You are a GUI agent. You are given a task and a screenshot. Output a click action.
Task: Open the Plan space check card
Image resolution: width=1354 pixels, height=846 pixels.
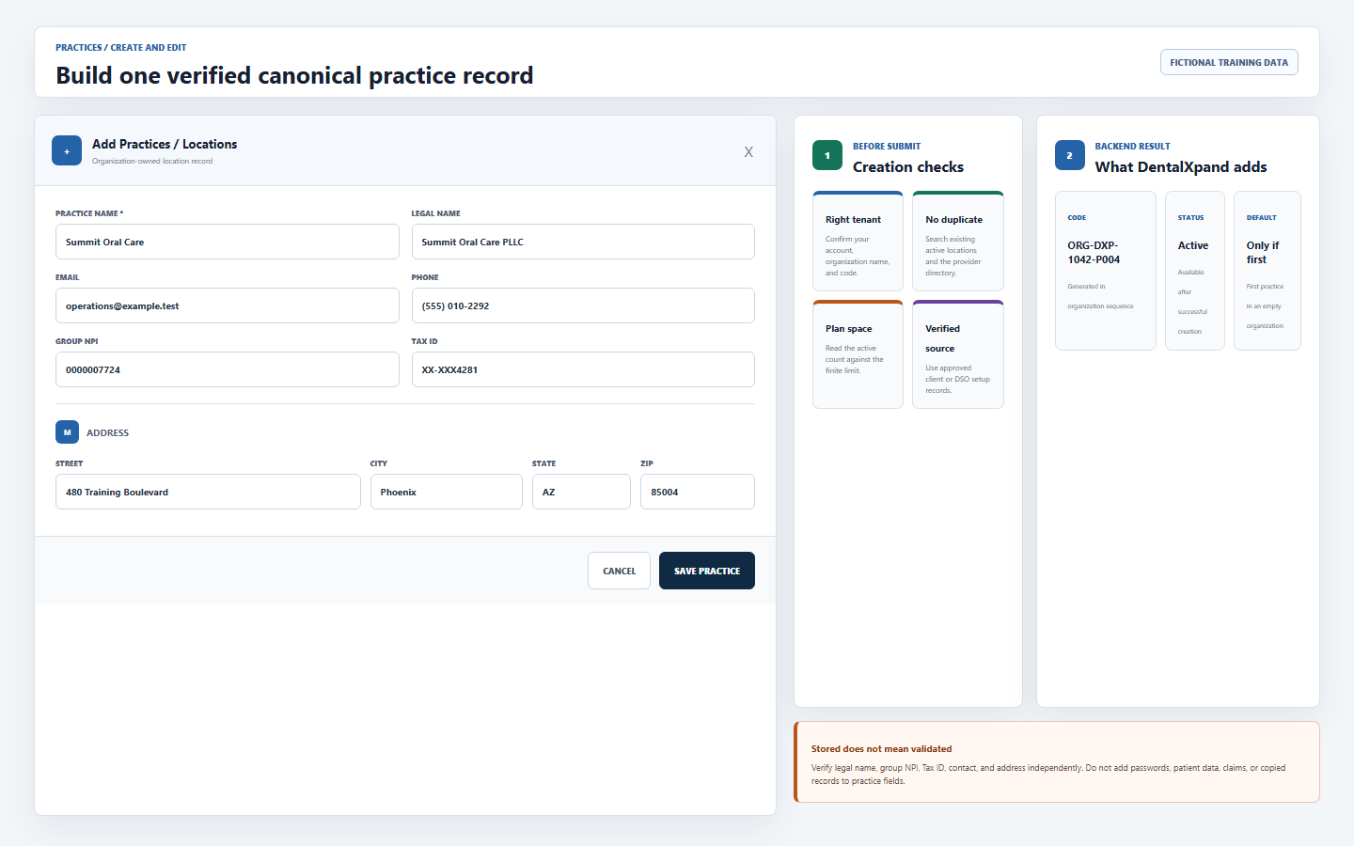click(858, 354)
